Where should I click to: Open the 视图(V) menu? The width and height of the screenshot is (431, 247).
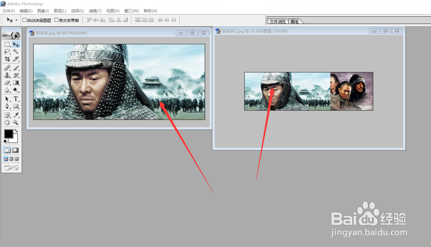click(x=113, y=11)
